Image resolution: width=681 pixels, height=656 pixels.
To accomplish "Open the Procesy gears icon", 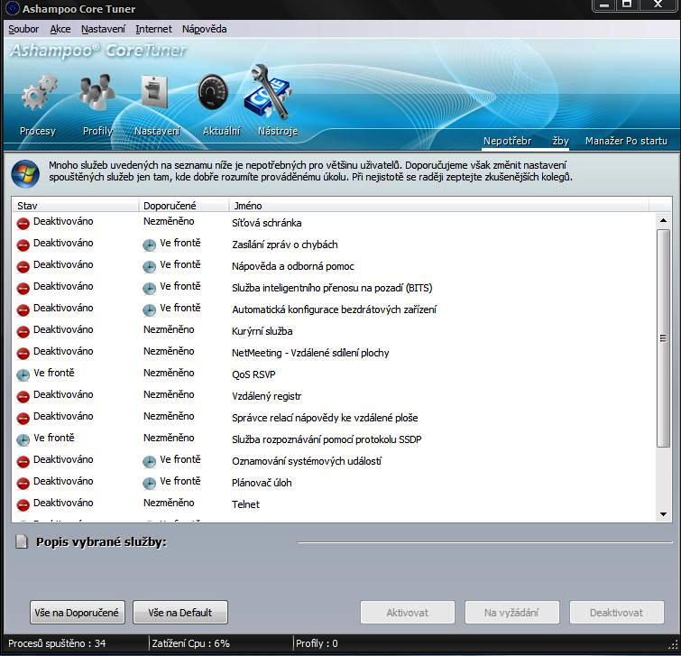I will click(x=39, y=92).
